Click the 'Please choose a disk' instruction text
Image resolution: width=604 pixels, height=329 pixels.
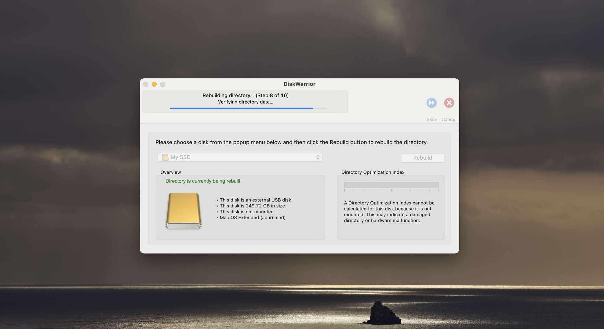292,142
